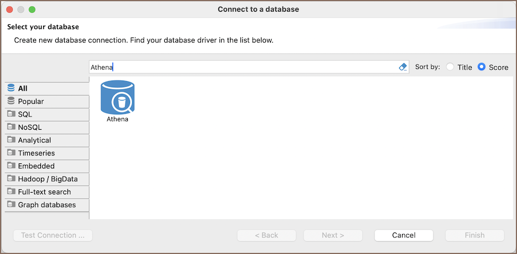
Task: Click the Popular category database icon
Action: point(11,101)
